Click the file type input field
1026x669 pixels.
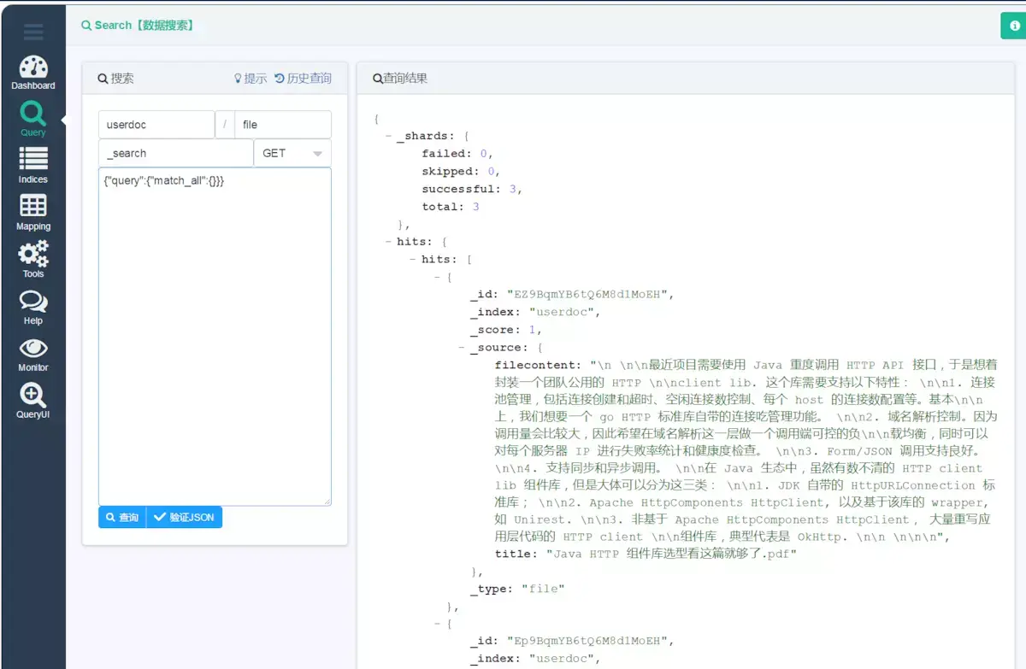coord(283,125)
